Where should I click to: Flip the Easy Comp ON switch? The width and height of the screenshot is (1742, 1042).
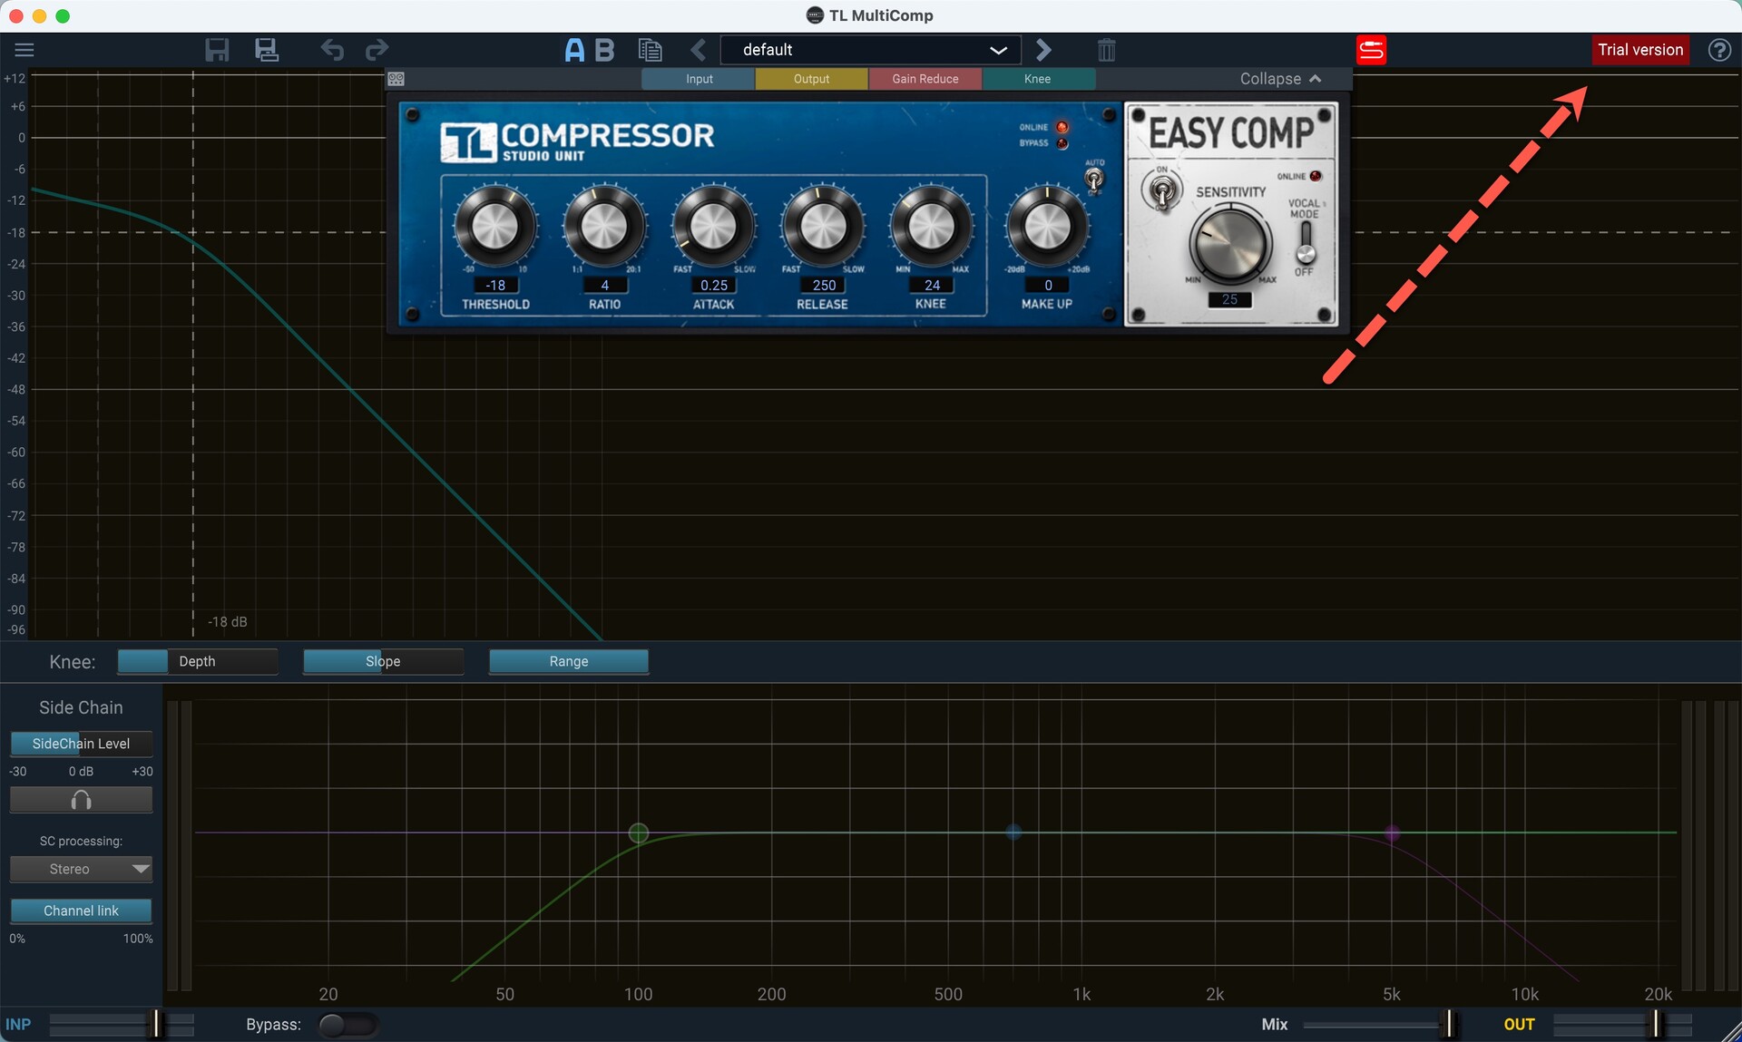[1162, 190]
